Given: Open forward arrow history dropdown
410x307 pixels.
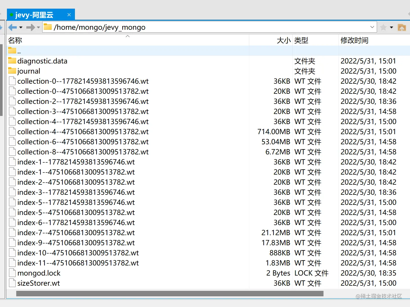Looking at the screenshot, I should pyautogui.click(x=38, y=27).
